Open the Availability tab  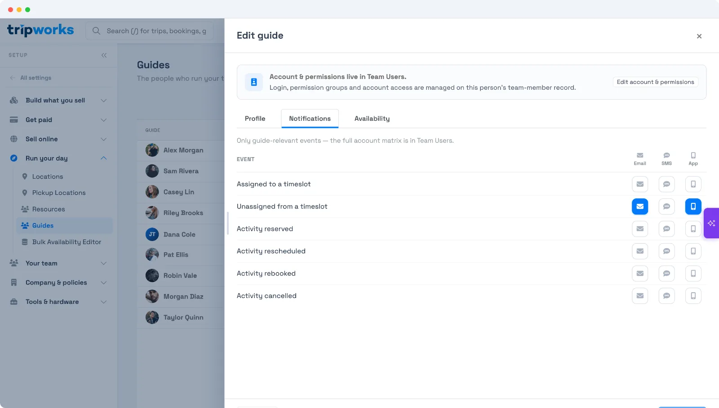click(x=372, y=118)
